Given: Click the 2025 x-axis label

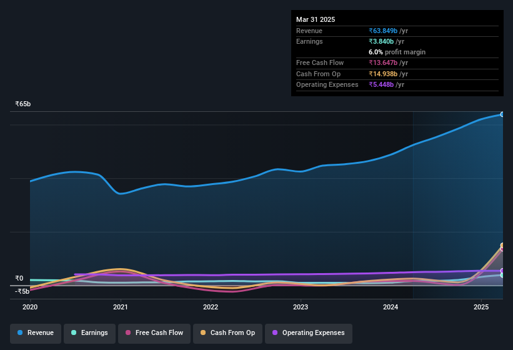Looking at the screenshot, I should click(481, 307).
